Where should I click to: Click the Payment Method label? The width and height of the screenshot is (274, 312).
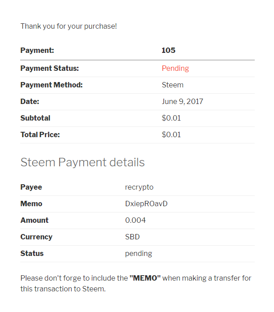point(51,85)
